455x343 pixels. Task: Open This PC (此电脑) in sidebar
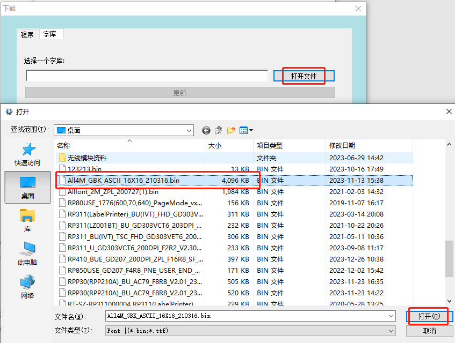click(27, 253)
